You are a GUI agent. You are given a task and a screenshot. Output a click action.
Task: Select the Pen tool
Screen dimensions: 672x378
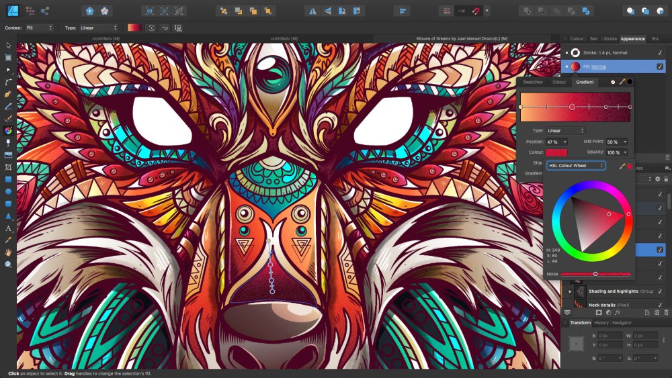[8, 94]
